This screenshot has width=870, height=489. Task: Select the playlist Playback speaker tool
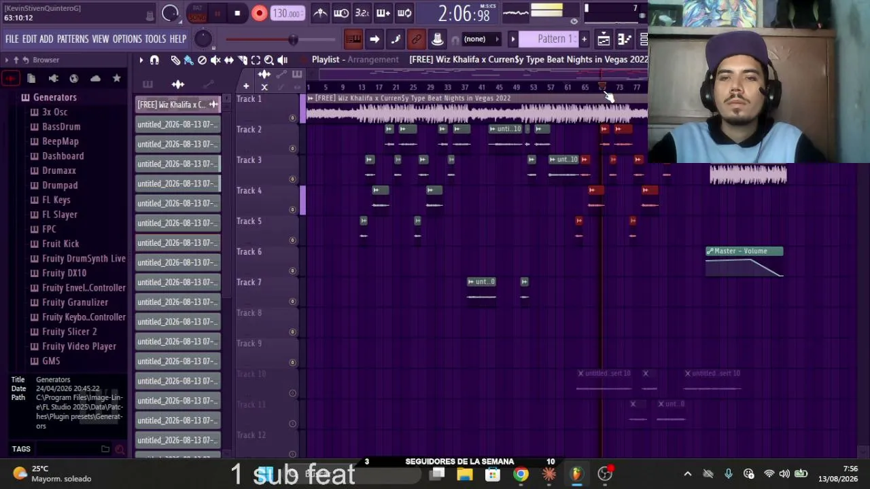click(x=283, y=60)
